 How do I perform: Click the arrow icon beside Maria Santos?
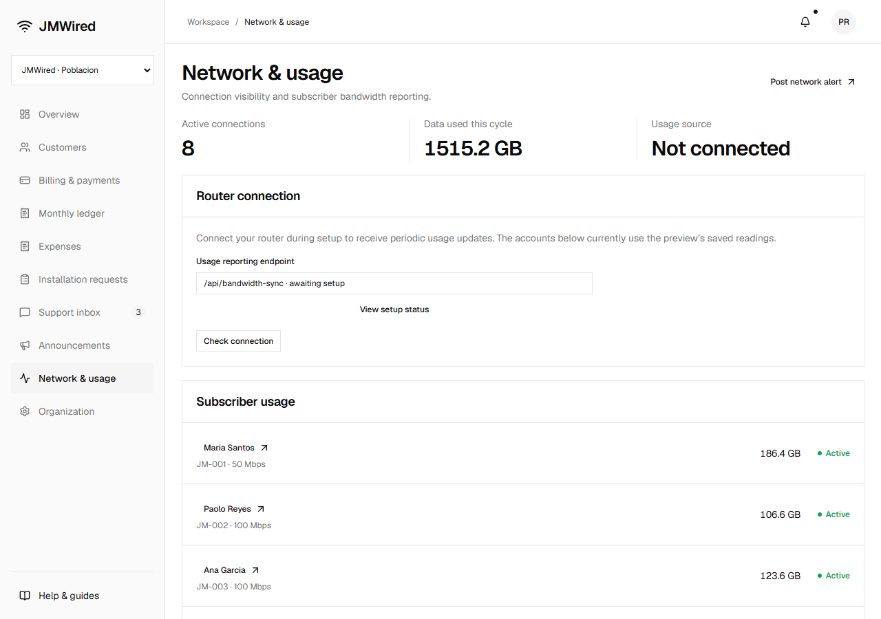[264, 448]
